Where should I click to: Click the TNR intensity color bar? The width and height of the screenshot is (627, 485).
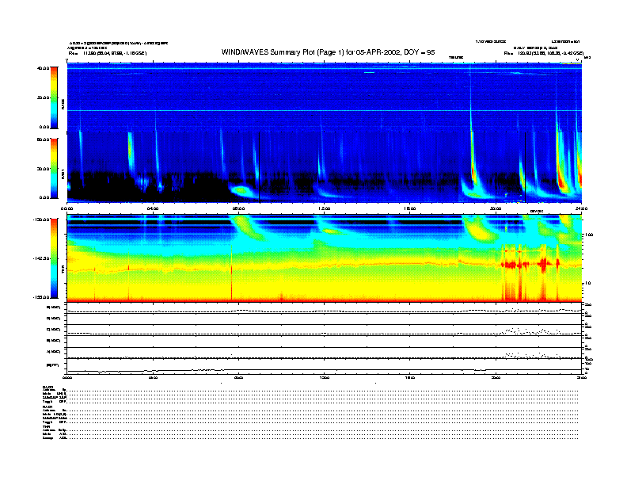tap(54, 258)
